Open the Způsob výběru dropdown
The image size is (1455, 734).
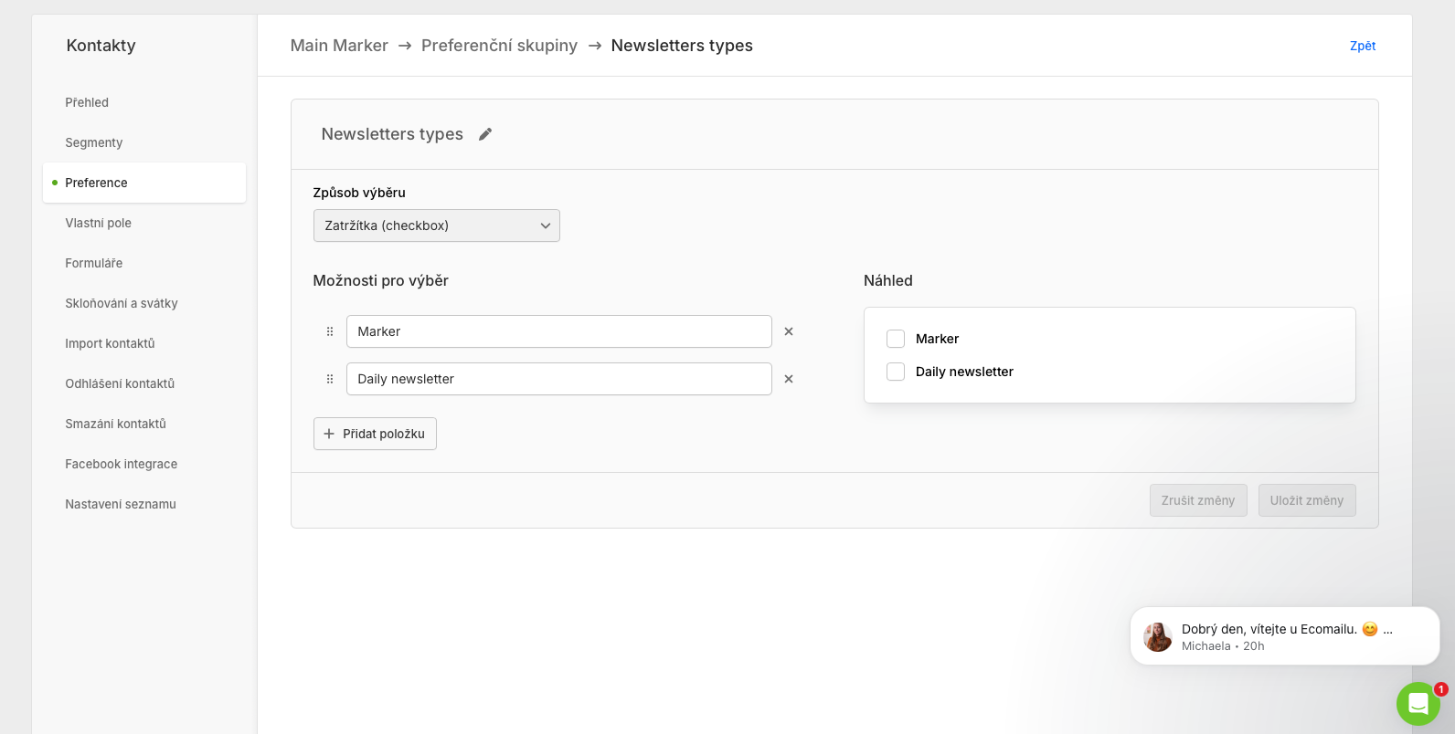(436, 225)
